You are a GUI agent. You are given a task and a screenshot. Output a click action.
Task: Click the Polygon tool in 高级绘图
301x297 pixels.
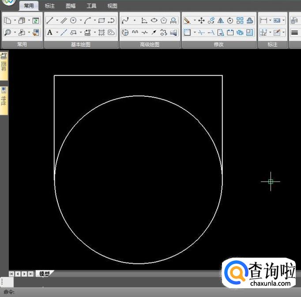[x=164, y=20]
